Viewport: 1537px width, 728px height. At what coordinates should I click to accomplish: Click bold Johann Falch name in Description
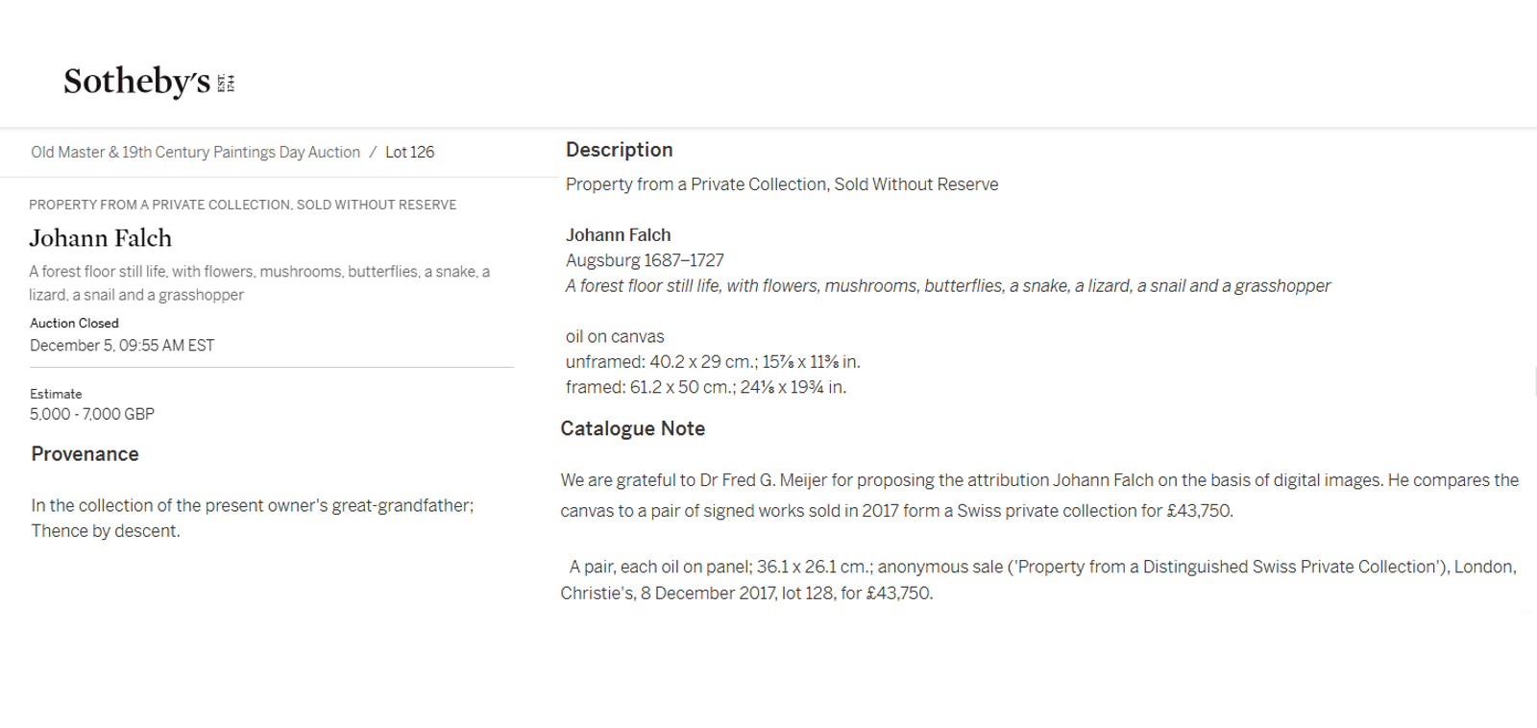[x=618, y=235]
